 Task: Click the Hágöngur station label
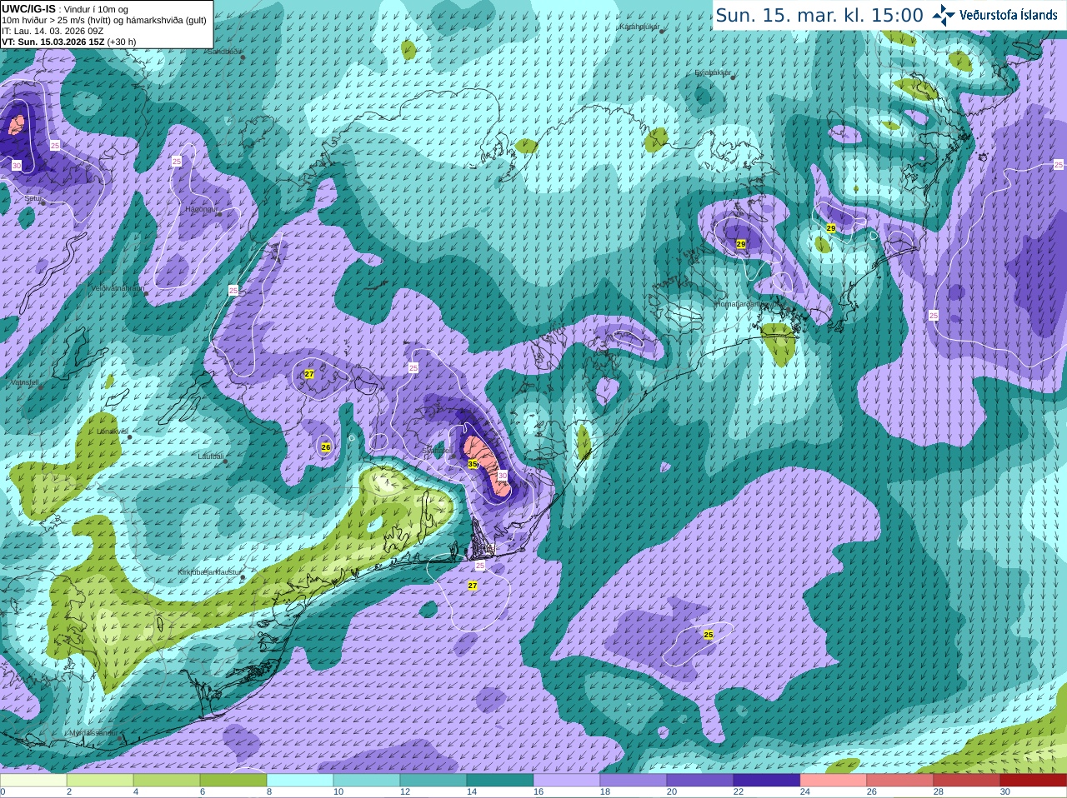[x=201, y=209]
